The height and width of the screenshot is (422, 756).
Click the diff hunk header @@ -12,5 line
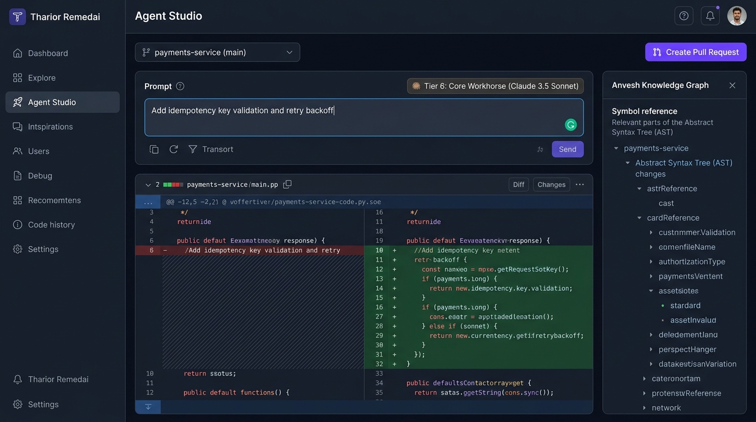pyautogui.click(x=274, y=202)
